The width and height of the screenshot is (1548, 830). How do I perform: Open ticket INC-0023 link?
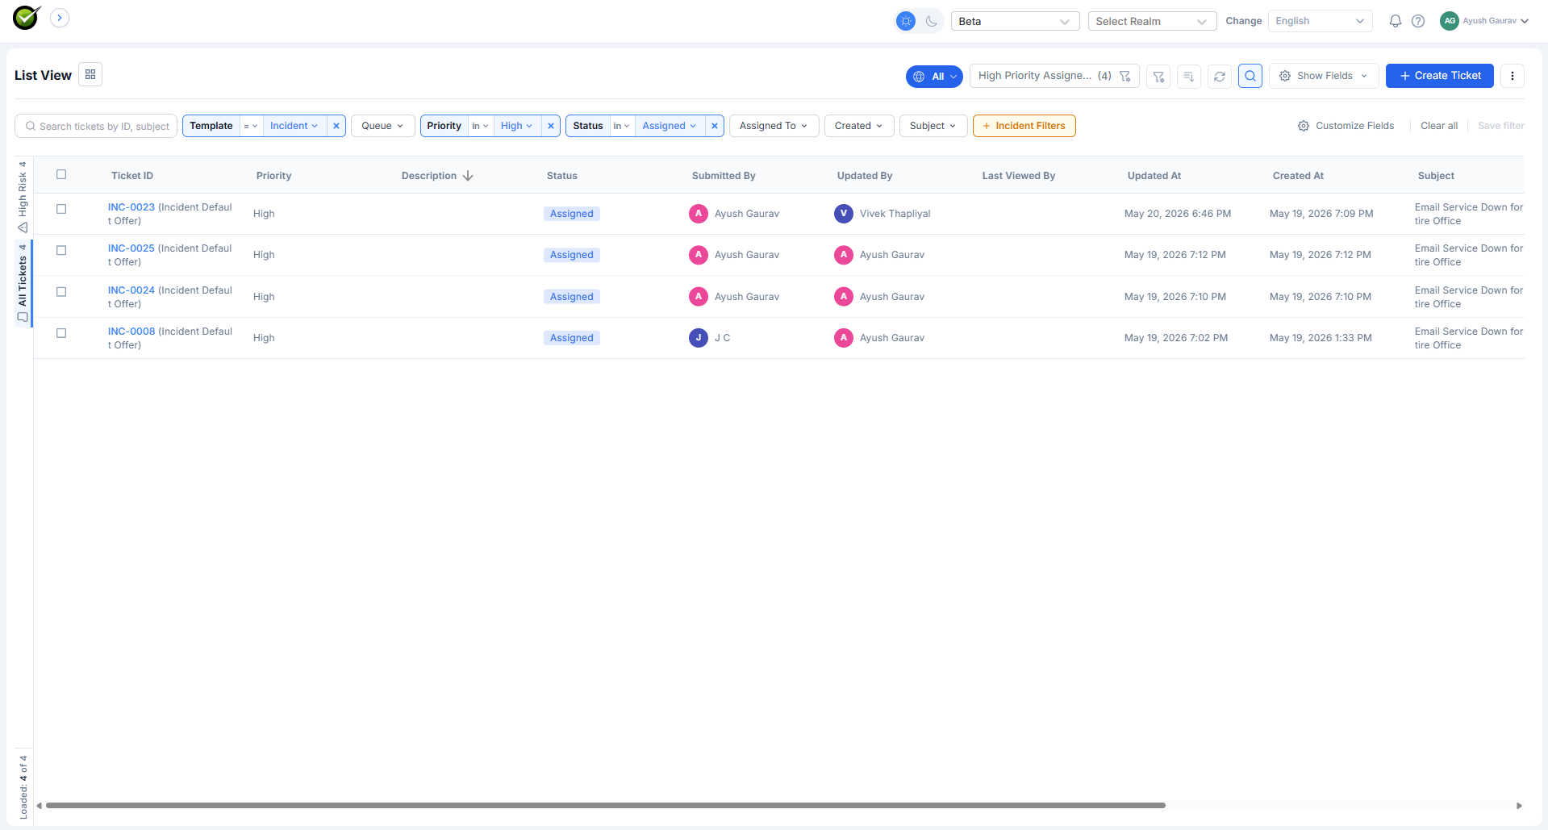(x=131, y=207)
